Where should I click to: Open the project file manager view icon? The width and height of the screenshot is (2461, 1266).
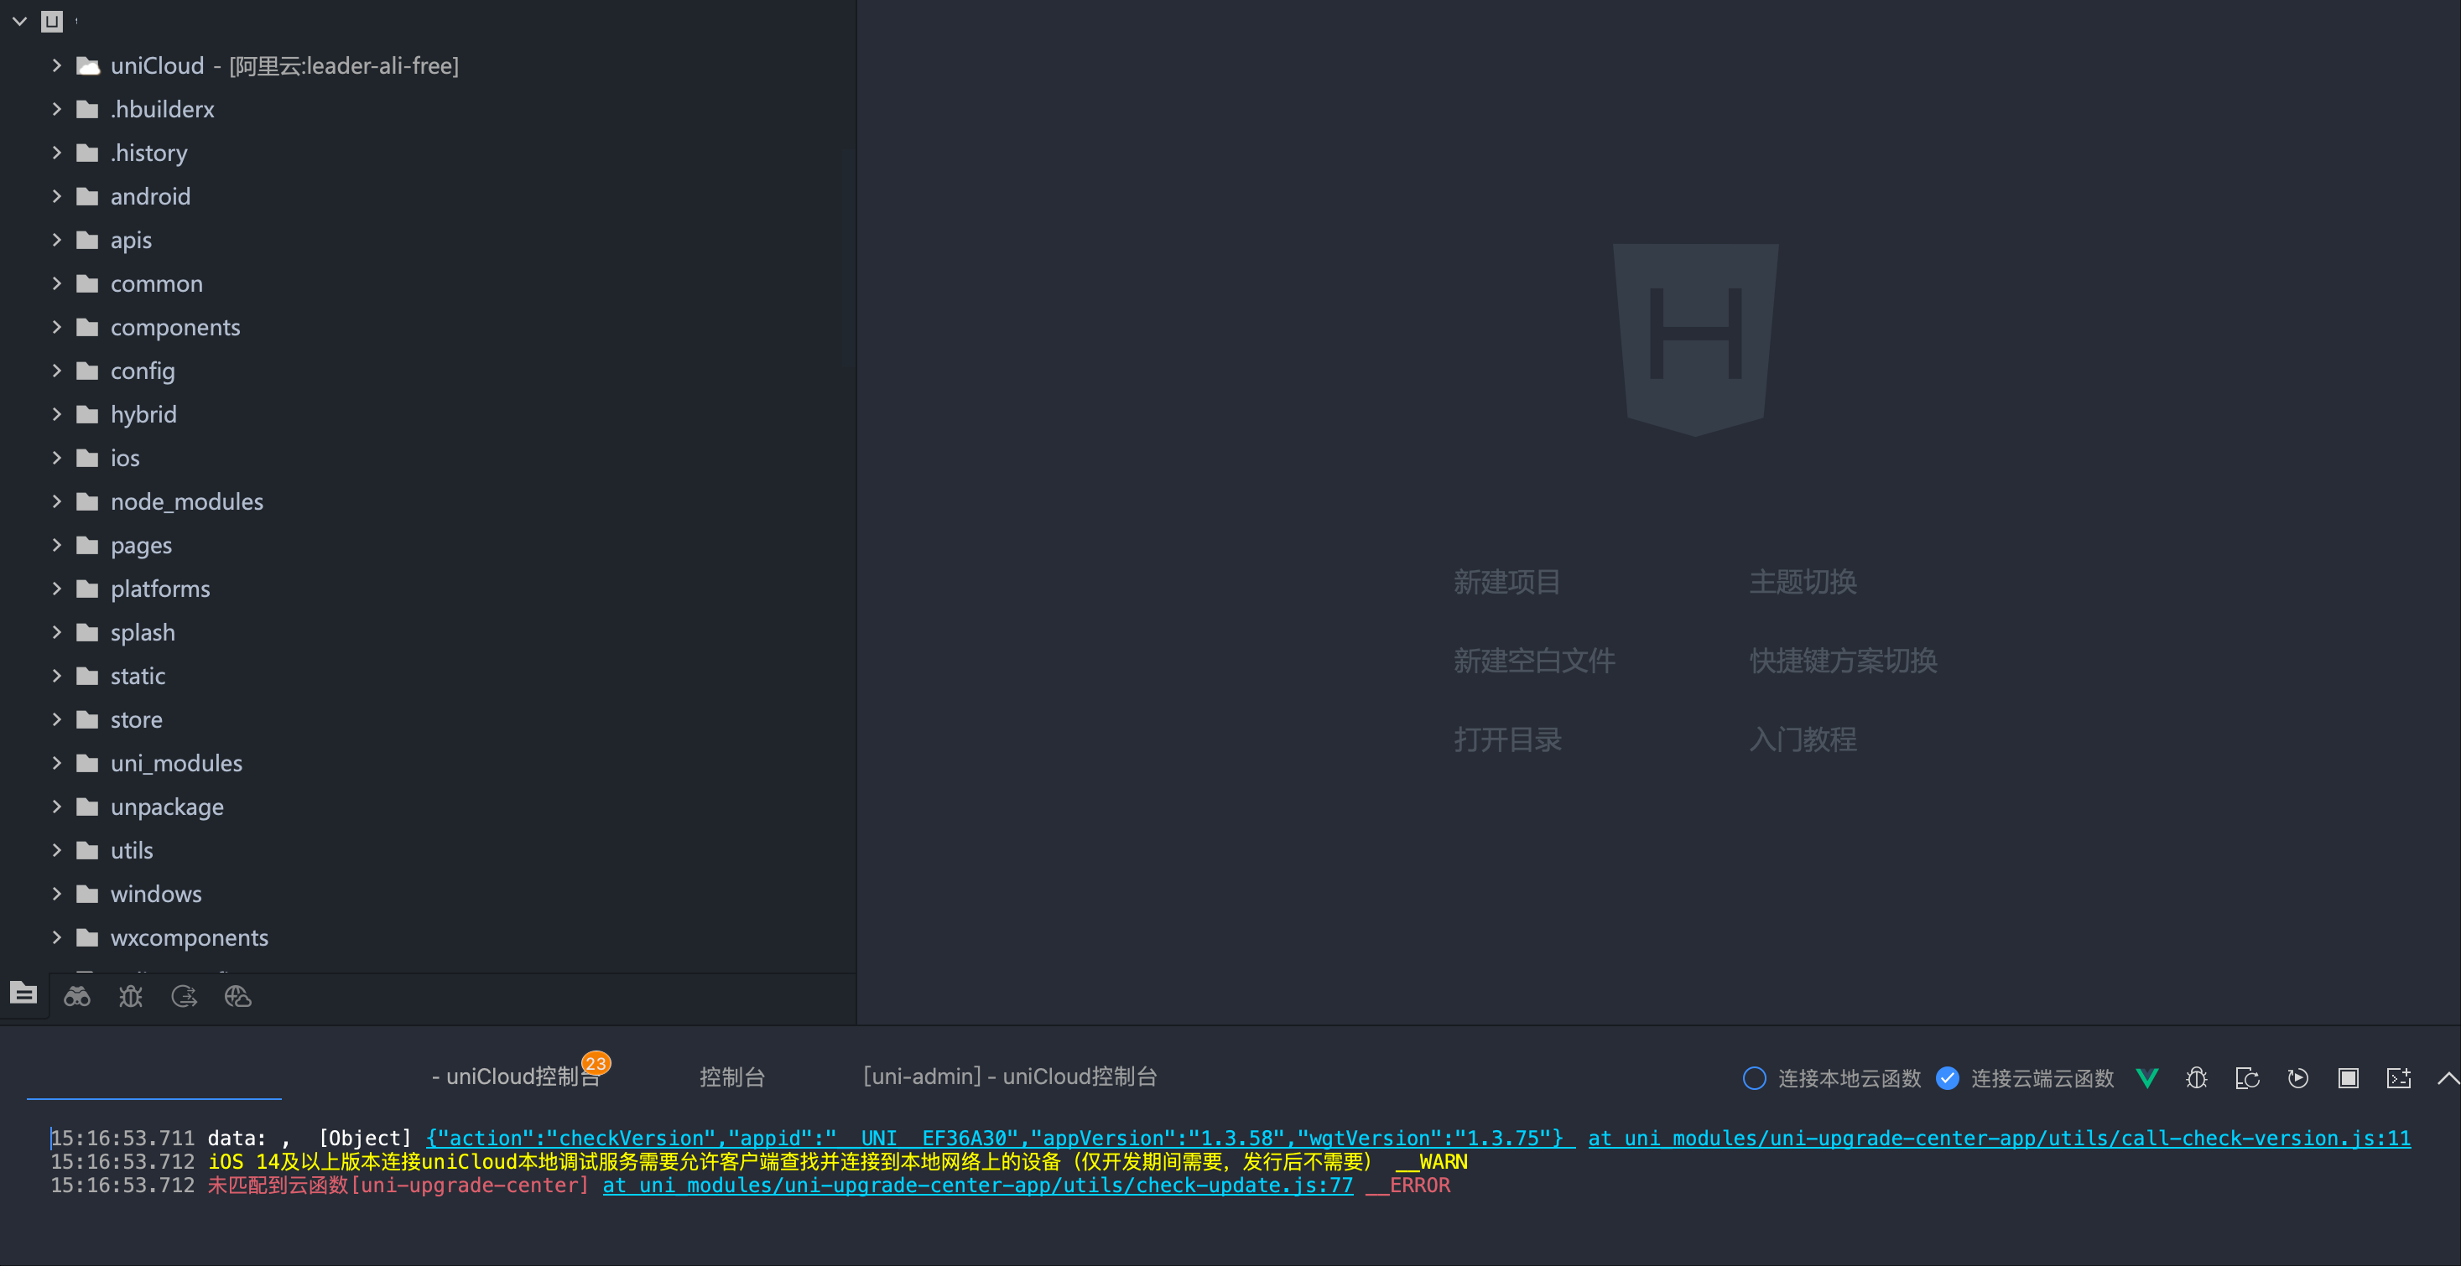tap(23, 994)
